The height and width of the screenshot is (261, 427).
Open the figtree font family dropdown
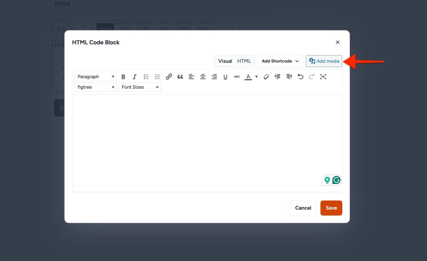95,87
